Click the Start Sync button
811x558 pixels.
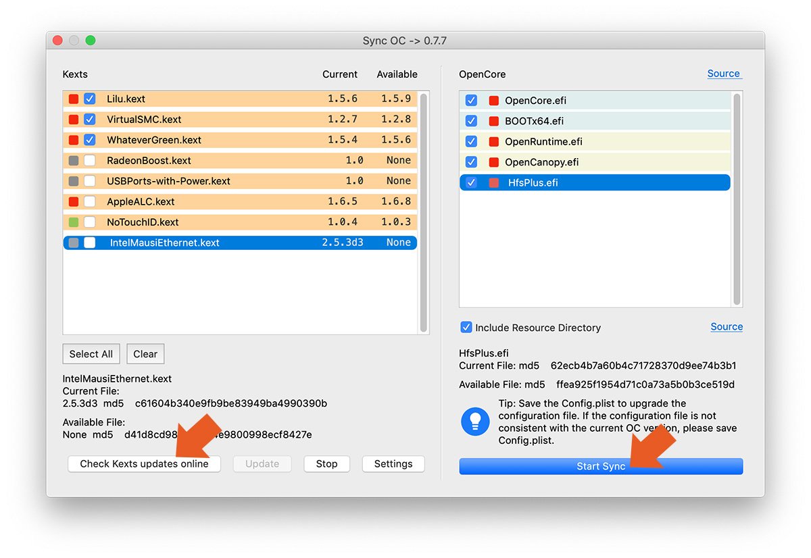(601, 466)
